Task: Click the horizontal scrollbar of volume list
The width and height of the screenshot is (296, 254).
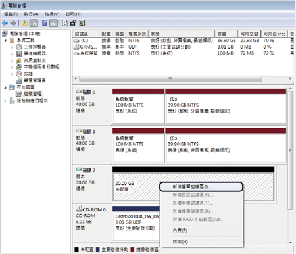Action: pos(170,78)
